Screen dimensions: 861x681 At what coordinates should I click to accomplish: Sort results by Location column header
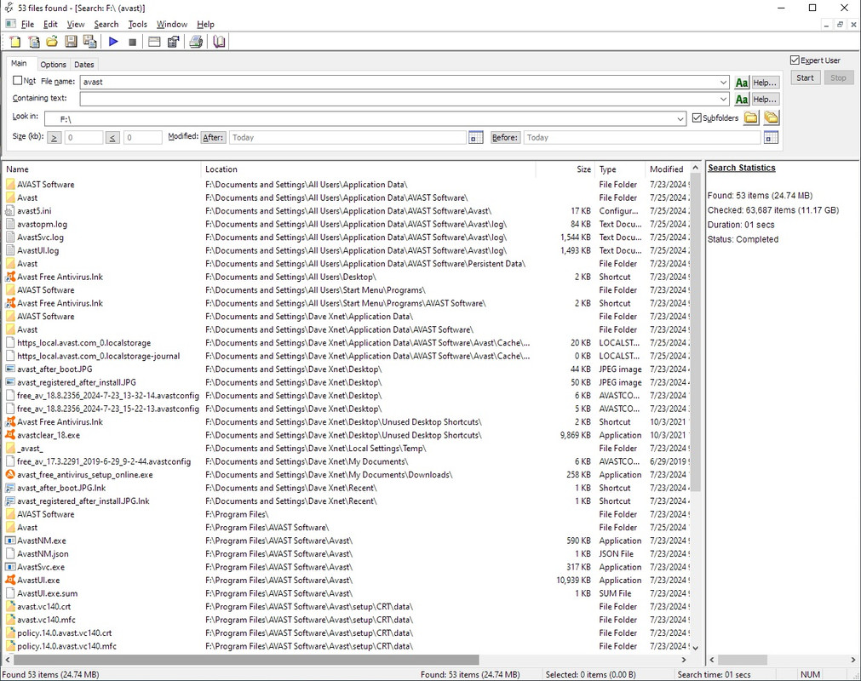369,169
